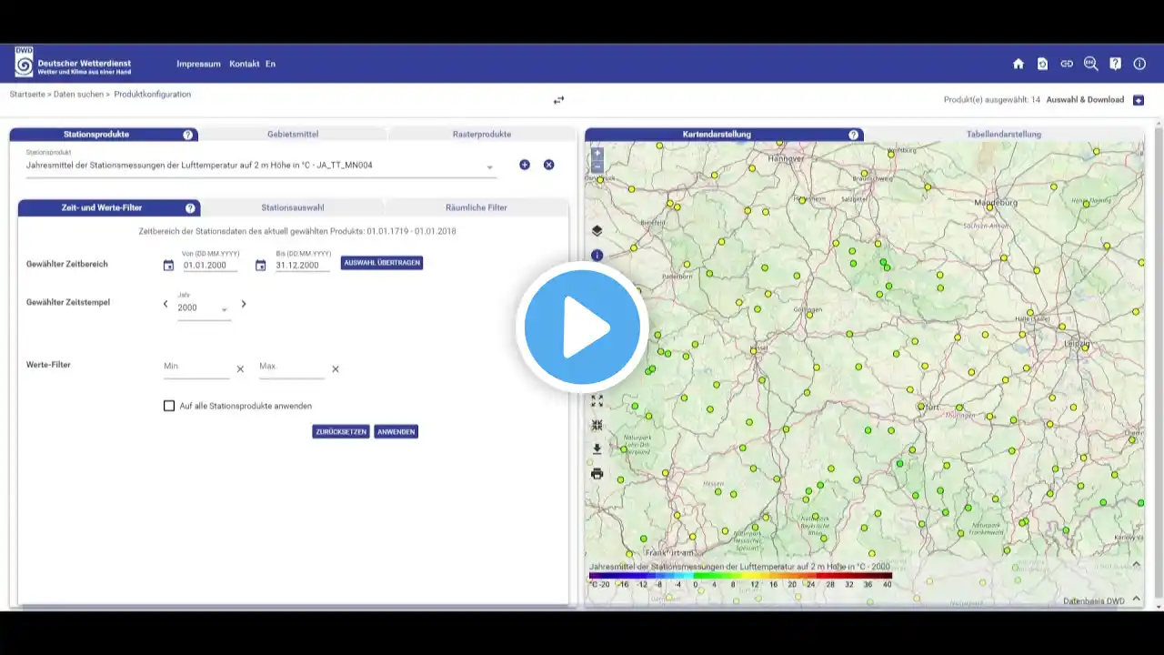Add another Stationsprodukt with the plus icon
Screen dimensions: 1164x655
point(525,165)
